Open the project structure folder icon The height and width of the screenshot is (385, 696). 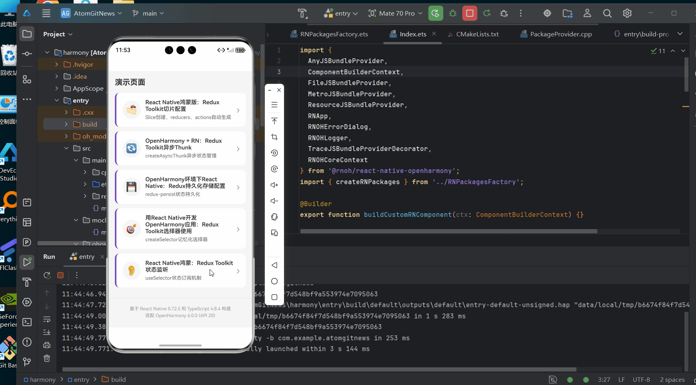pos(567,13)
